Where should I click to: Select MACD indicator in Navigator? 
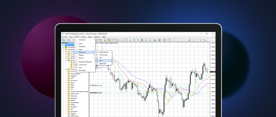[x=73, y=100]
